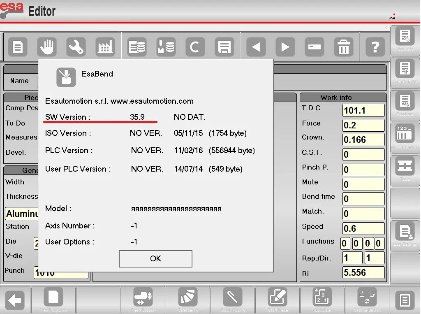Select the C.S.T. value field
The width and height of the screenshot is (421, 314).
[363, 155]
